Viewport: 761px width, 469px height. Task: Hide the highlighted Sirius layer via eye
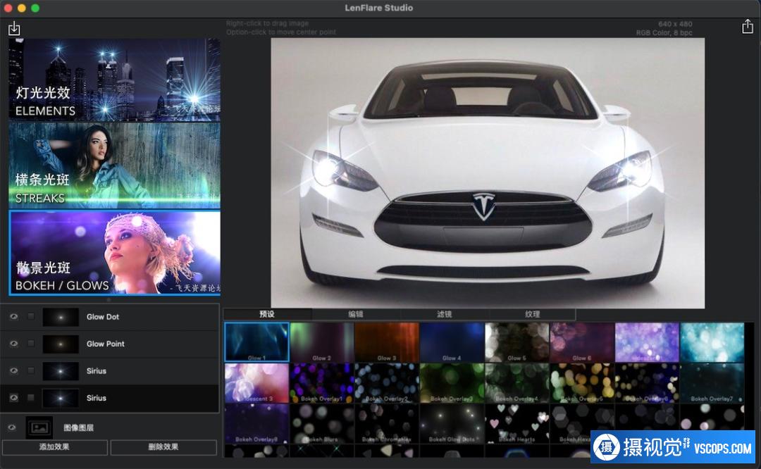13,398
